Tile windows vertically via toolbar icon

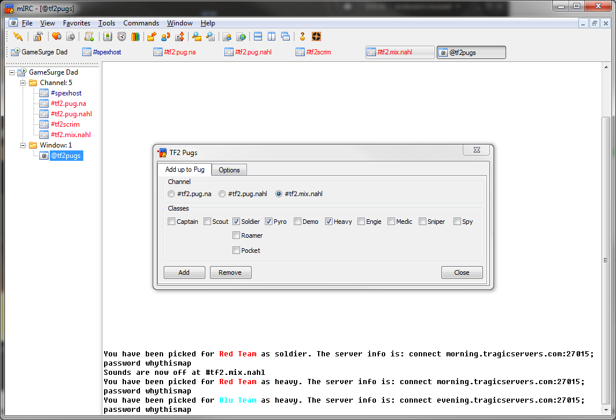point(271,36)
